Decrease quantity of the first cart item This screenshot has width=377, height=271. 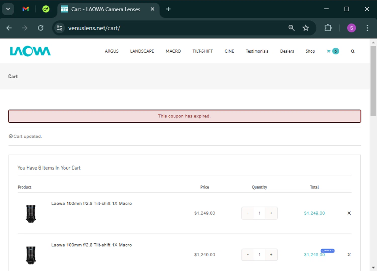click(248, 213)
